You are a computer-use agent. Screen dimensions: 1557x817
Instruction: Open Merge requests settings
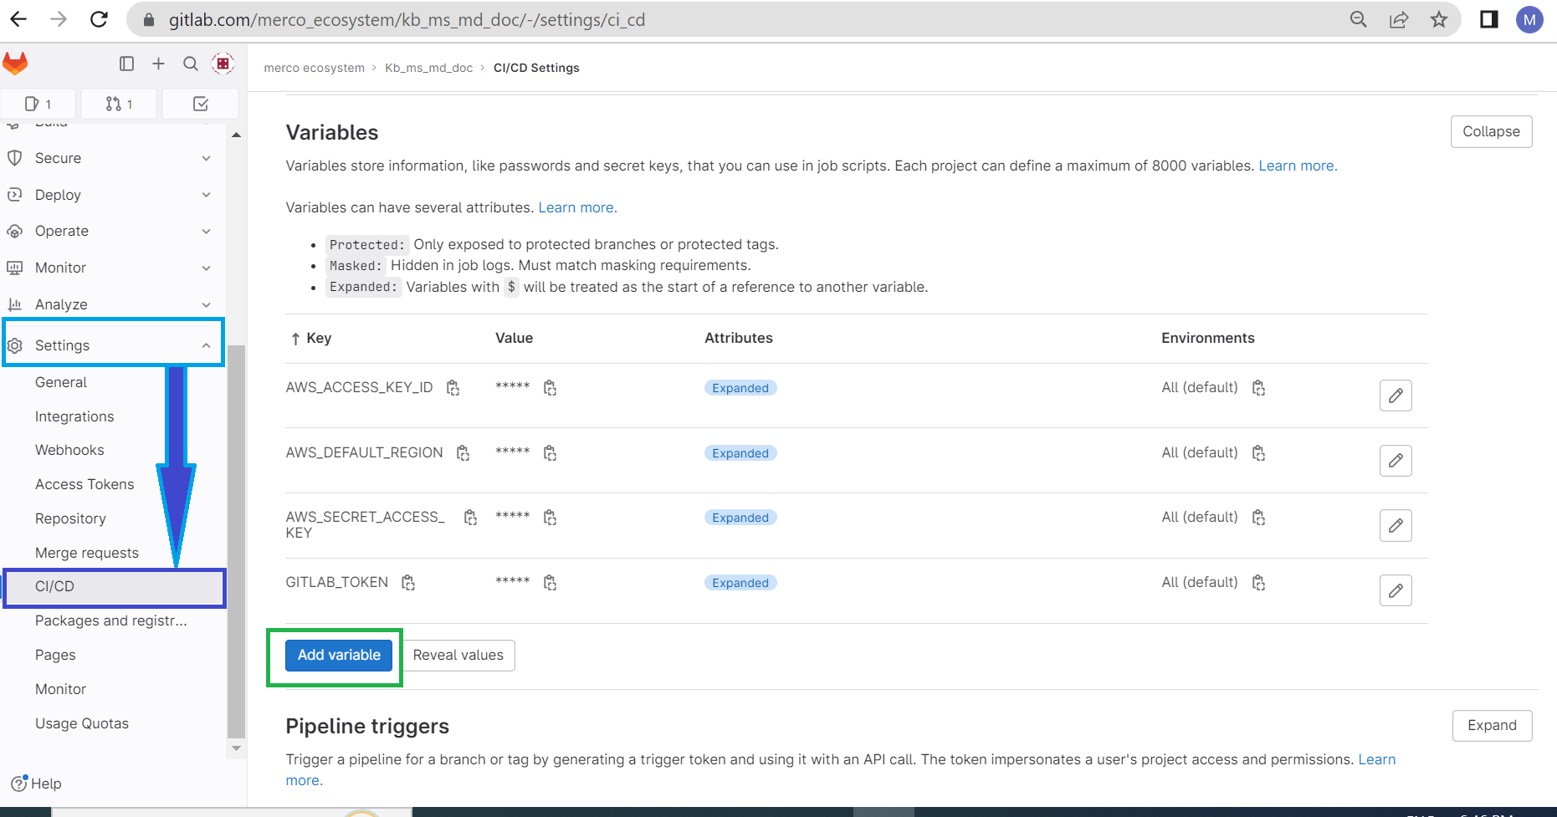coord(87,553)
